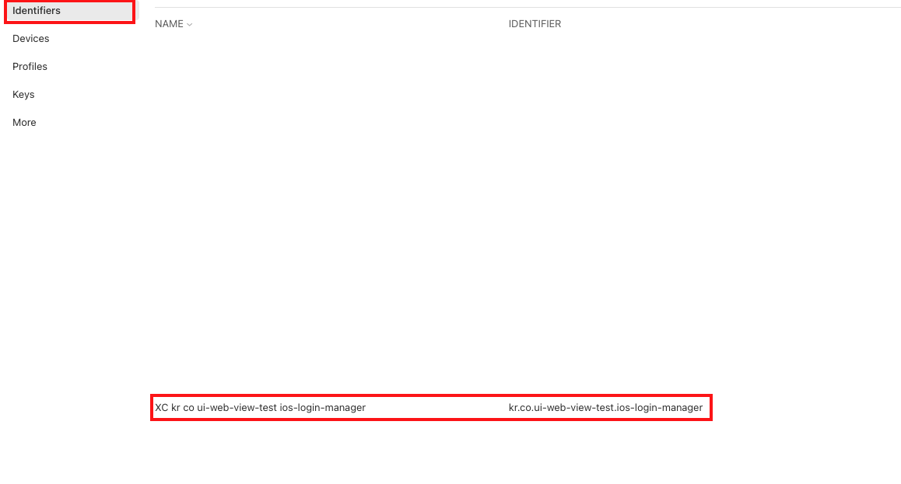Image resolution: width=901 pixels, height=484 pixels.
Task: Switch to the Profiles tab
Action: point(30,67)
